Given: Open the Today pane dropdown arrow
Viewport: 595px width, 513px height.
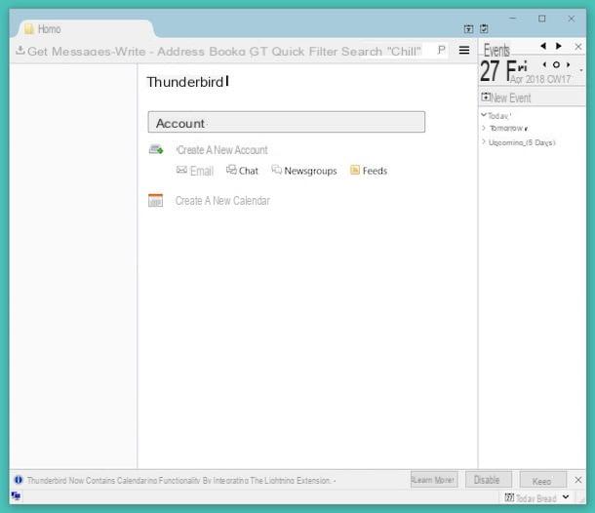Looking at the screenshot, I should 566,496.
